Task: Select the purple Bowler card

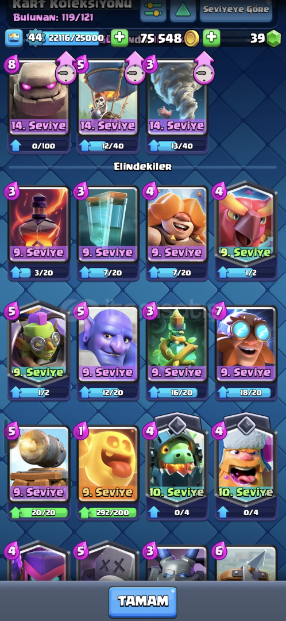Action: 108,352
